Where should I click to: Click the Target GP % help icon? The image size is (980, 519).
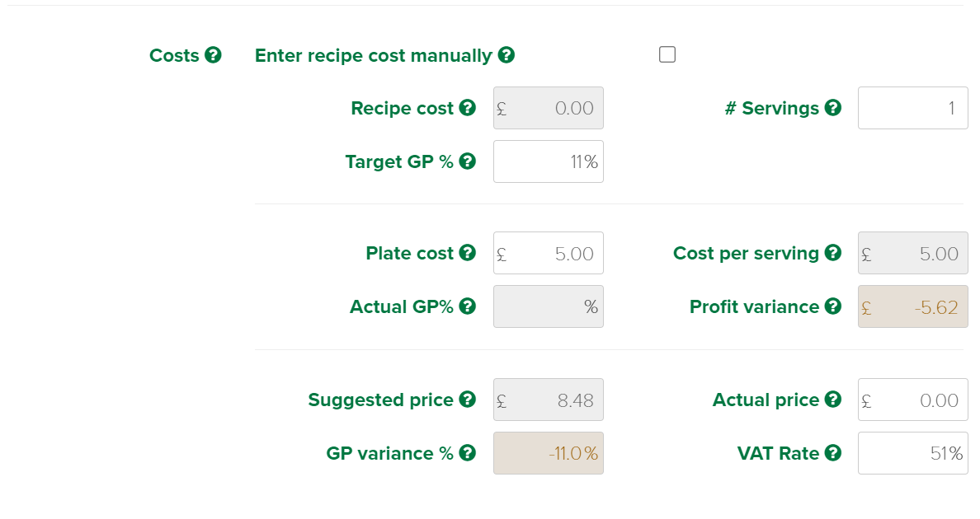[x=468, y=161]
